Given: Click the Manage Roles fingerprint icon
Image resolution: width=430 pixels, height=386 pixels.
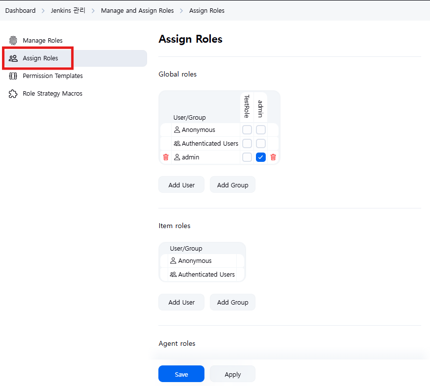Looking at the screenshot, I should point(13,41).
